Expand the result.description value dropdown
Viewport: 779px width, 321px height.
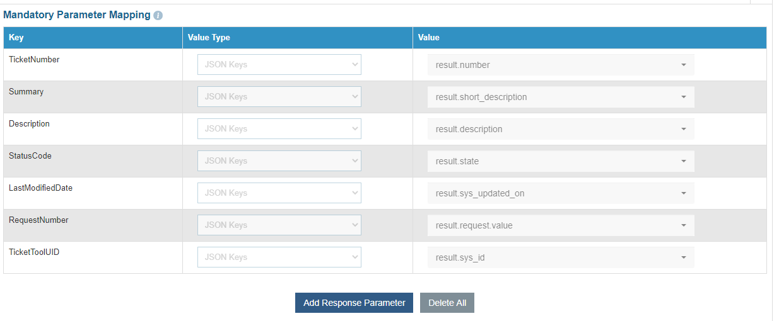[561, 129]
